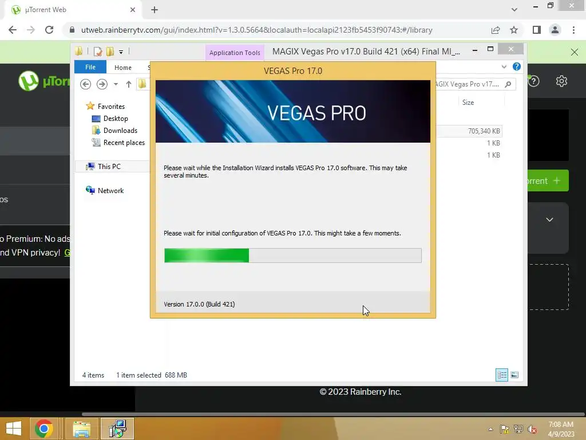
Task: Reload the page in Chrome
Action: (49, 30)
